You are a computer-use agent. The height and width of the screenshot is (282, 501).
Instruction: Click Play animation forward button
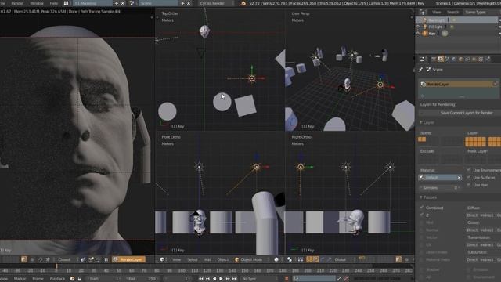(x=221, y=279)
